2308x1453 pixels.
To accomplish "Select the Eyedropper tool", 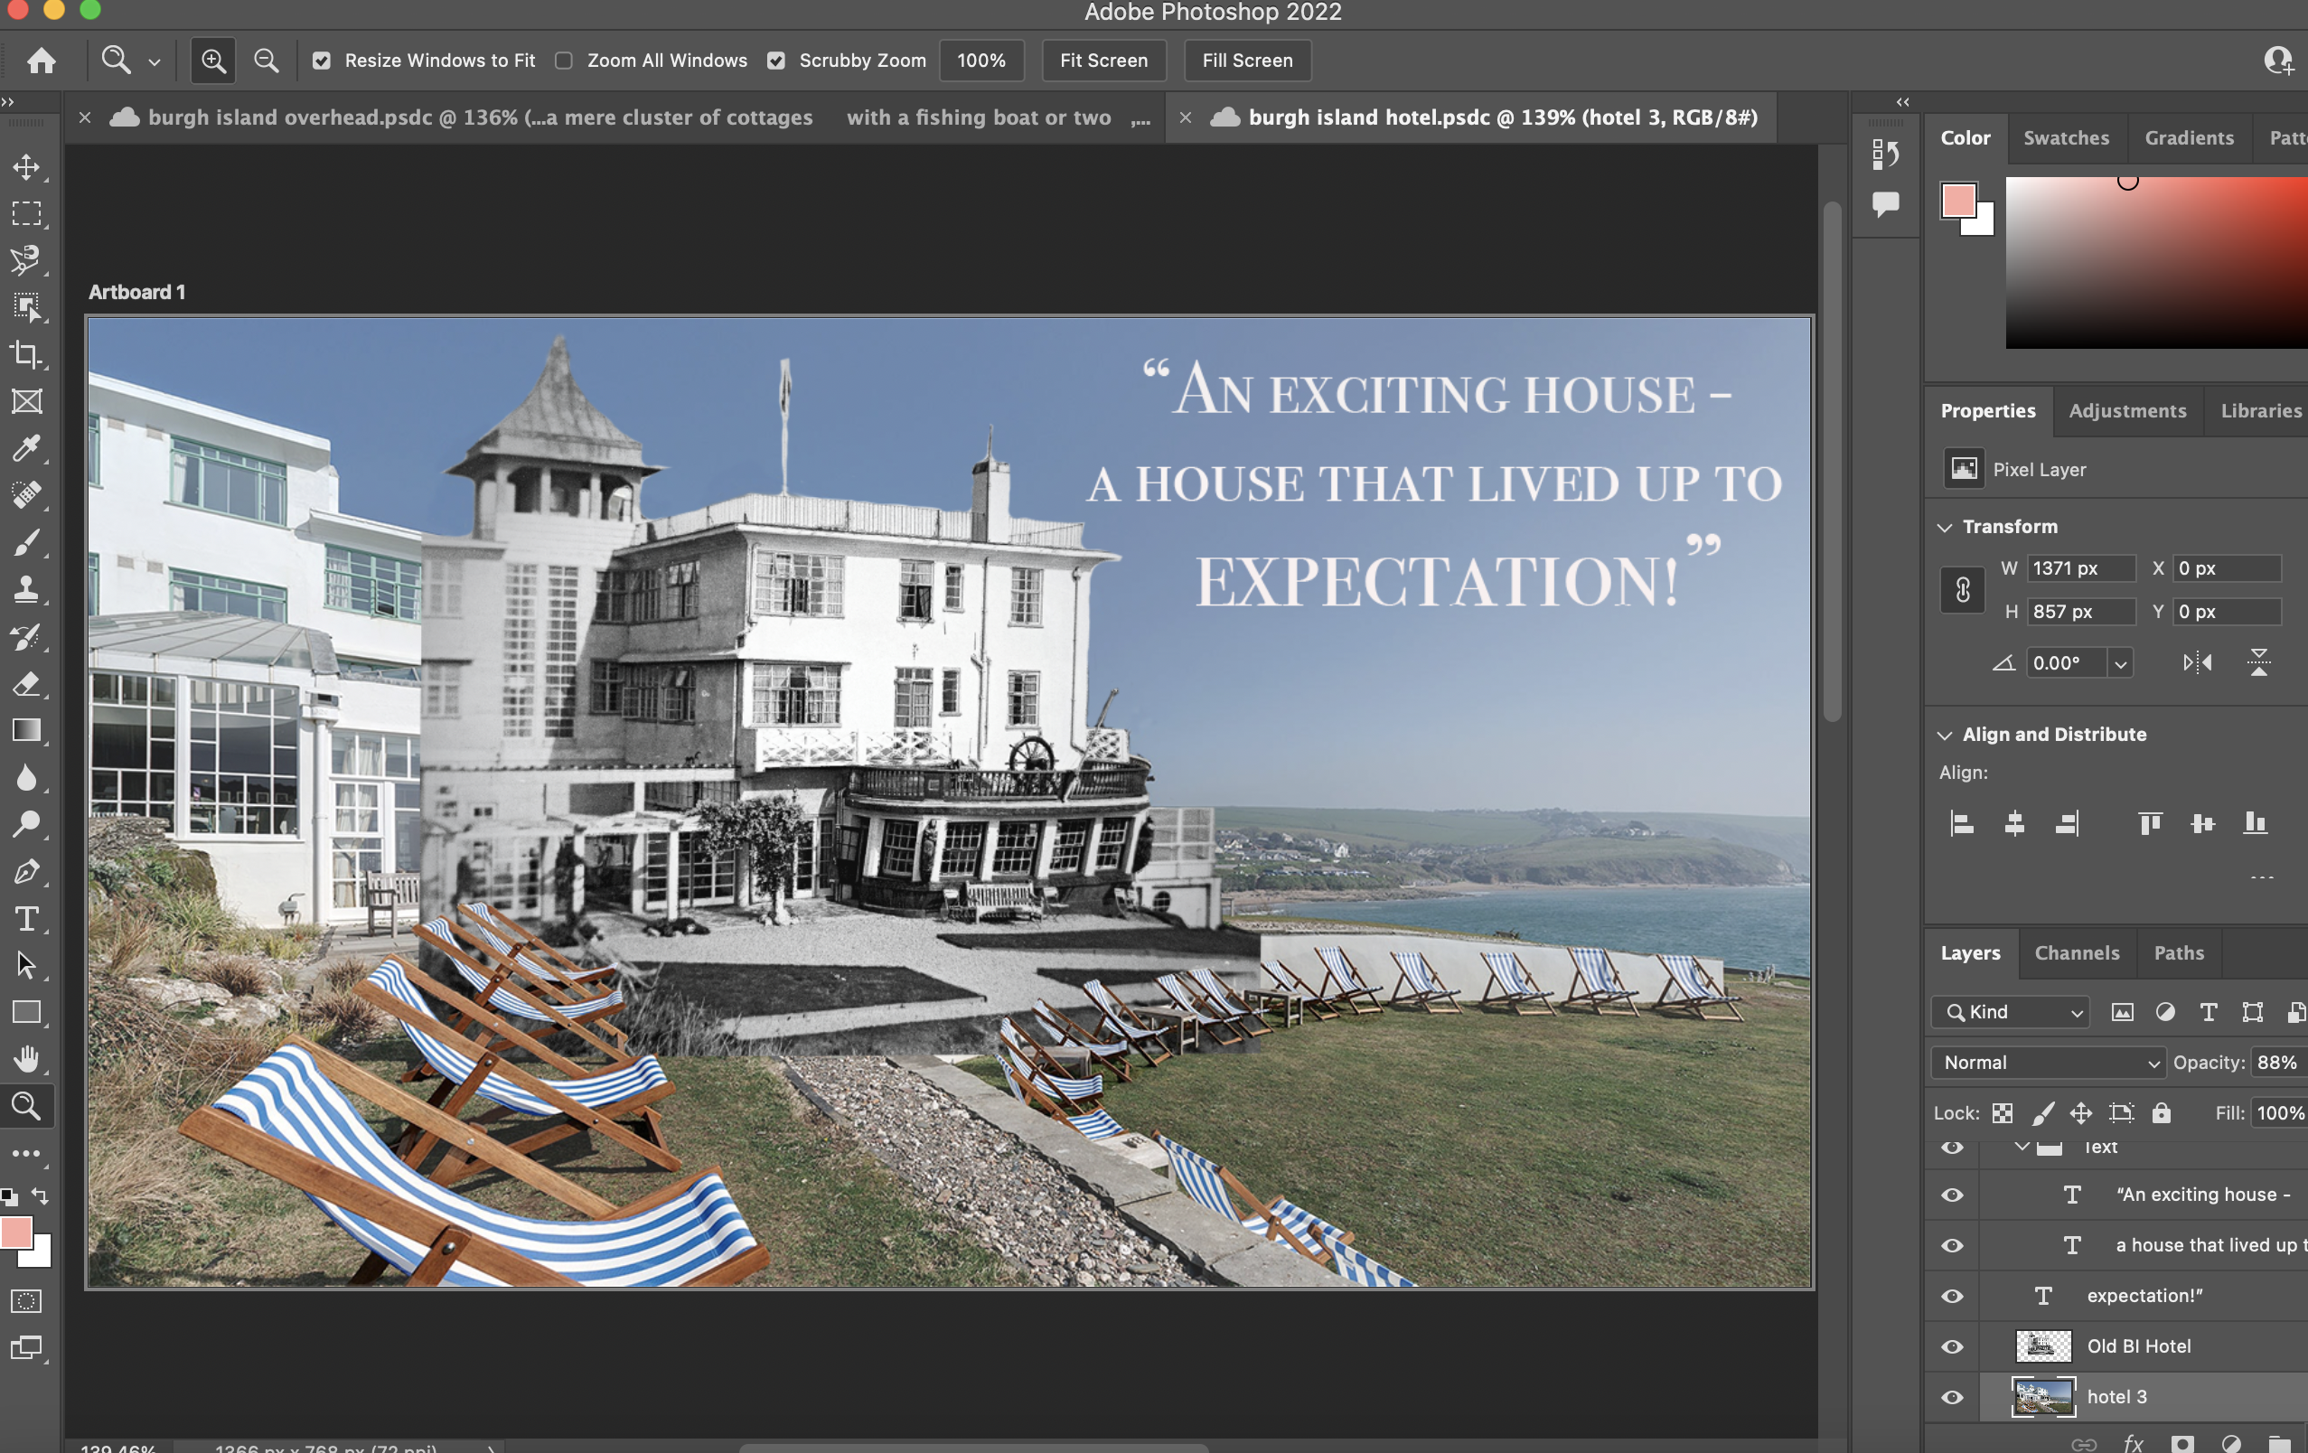I will tap(26, 447).
